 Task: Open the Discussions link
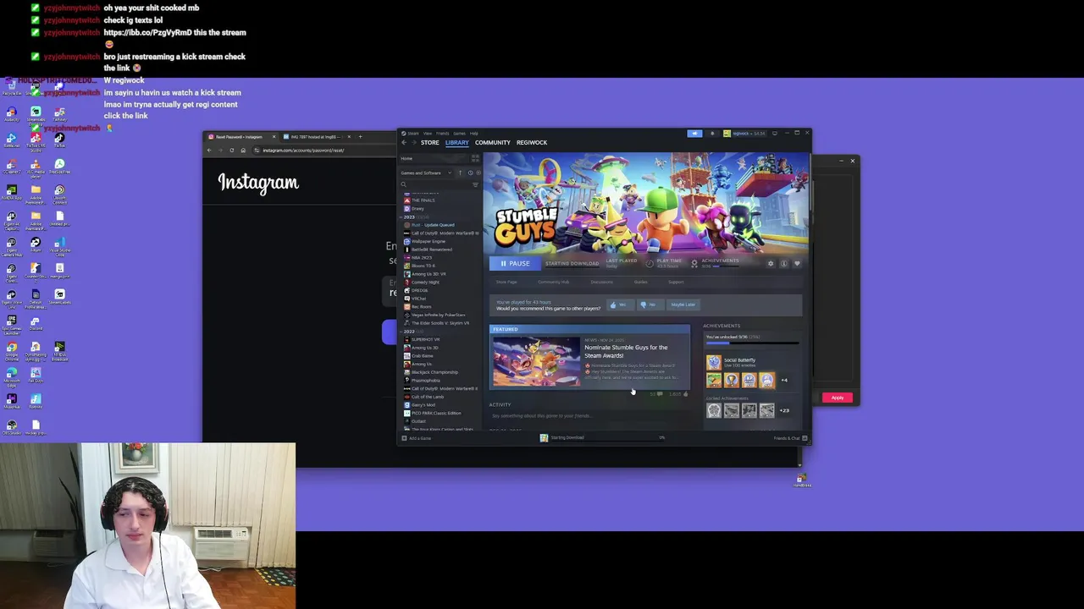(601, 283)
